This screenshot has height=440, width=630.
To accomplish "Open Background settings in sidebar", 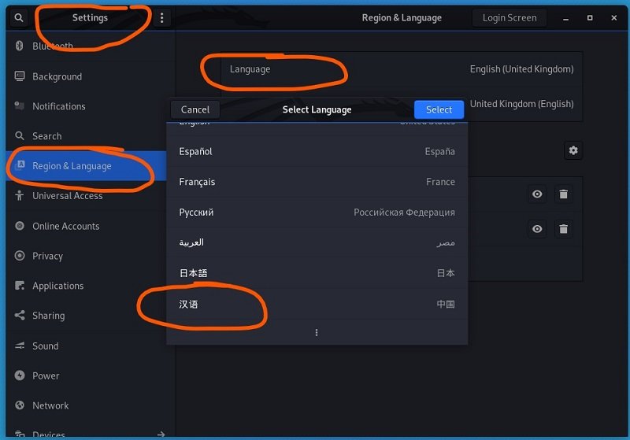I will [x=57, y=76].
